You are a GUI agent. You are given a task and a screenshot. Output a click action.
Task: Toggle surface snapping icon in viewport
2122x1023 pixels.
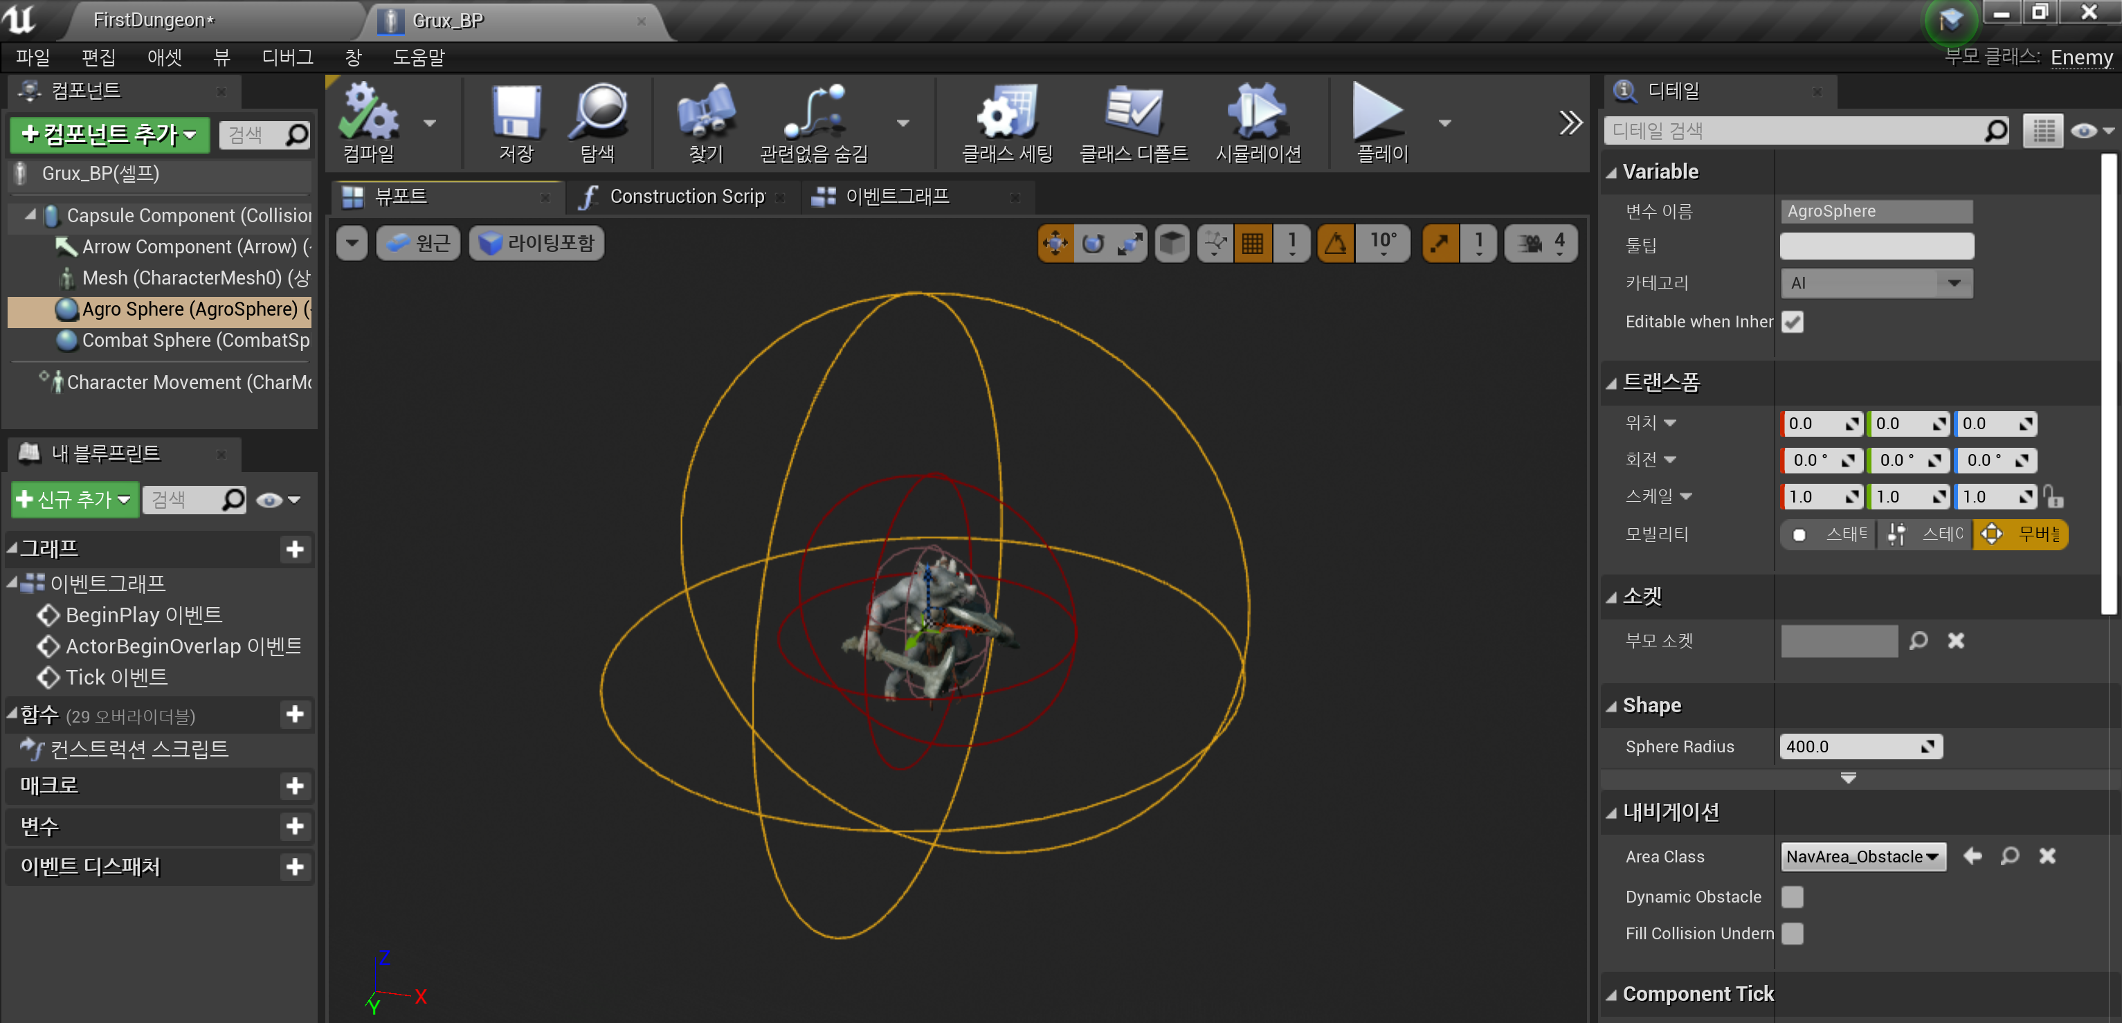tap(1215, 243)
